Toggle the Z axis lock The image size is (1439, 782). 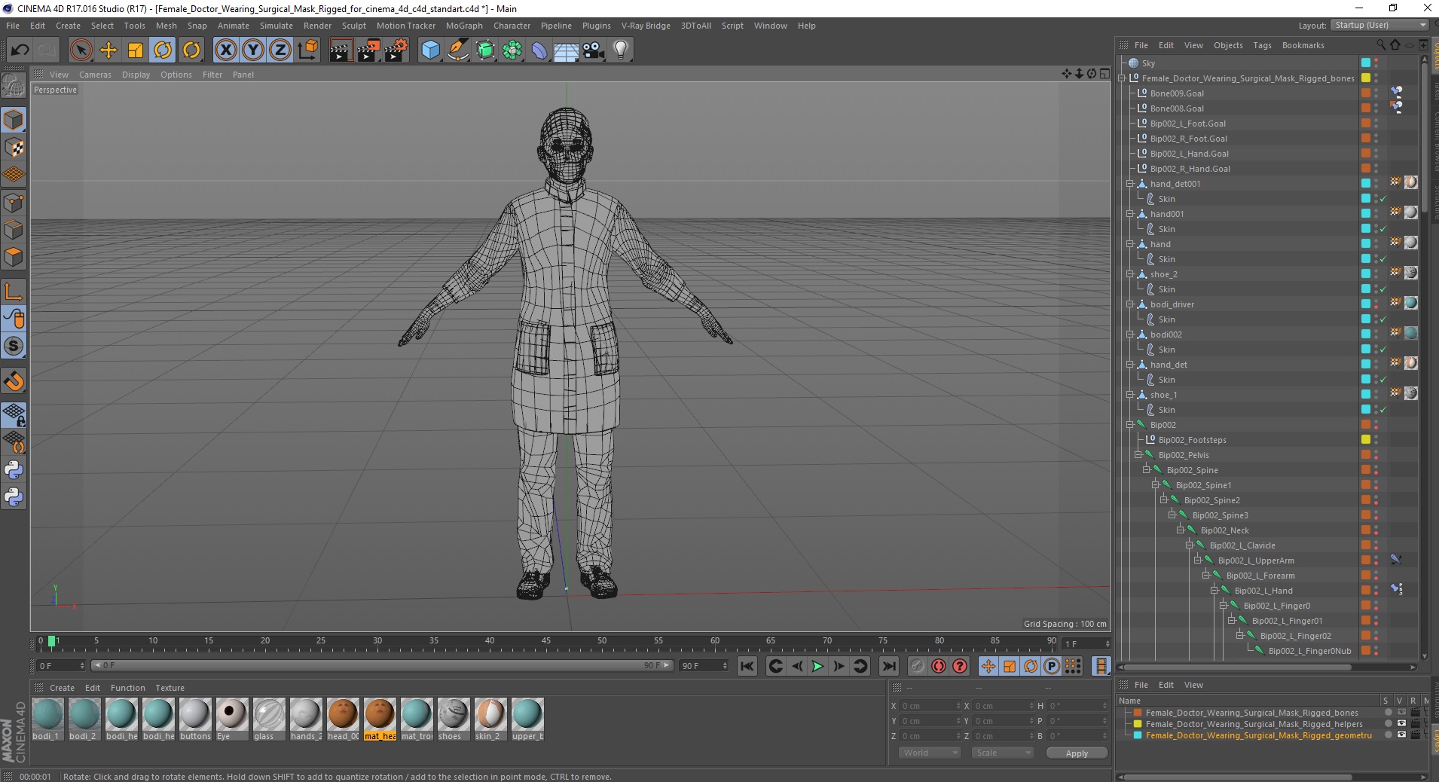point(280,50)
